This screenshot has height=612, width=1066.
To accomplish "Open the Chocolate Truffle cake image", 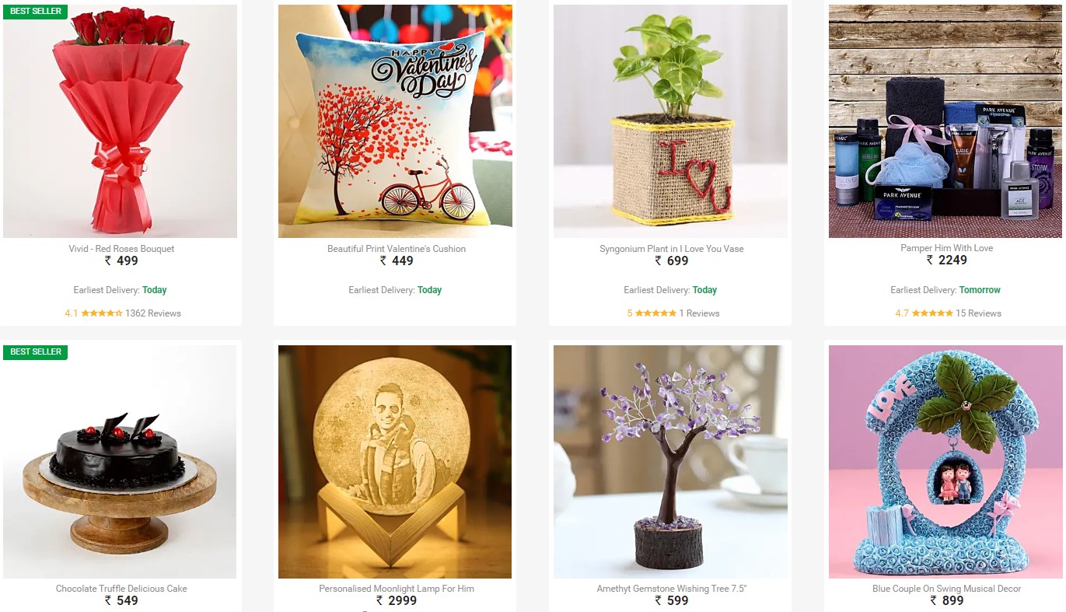I will coord(121,462).
